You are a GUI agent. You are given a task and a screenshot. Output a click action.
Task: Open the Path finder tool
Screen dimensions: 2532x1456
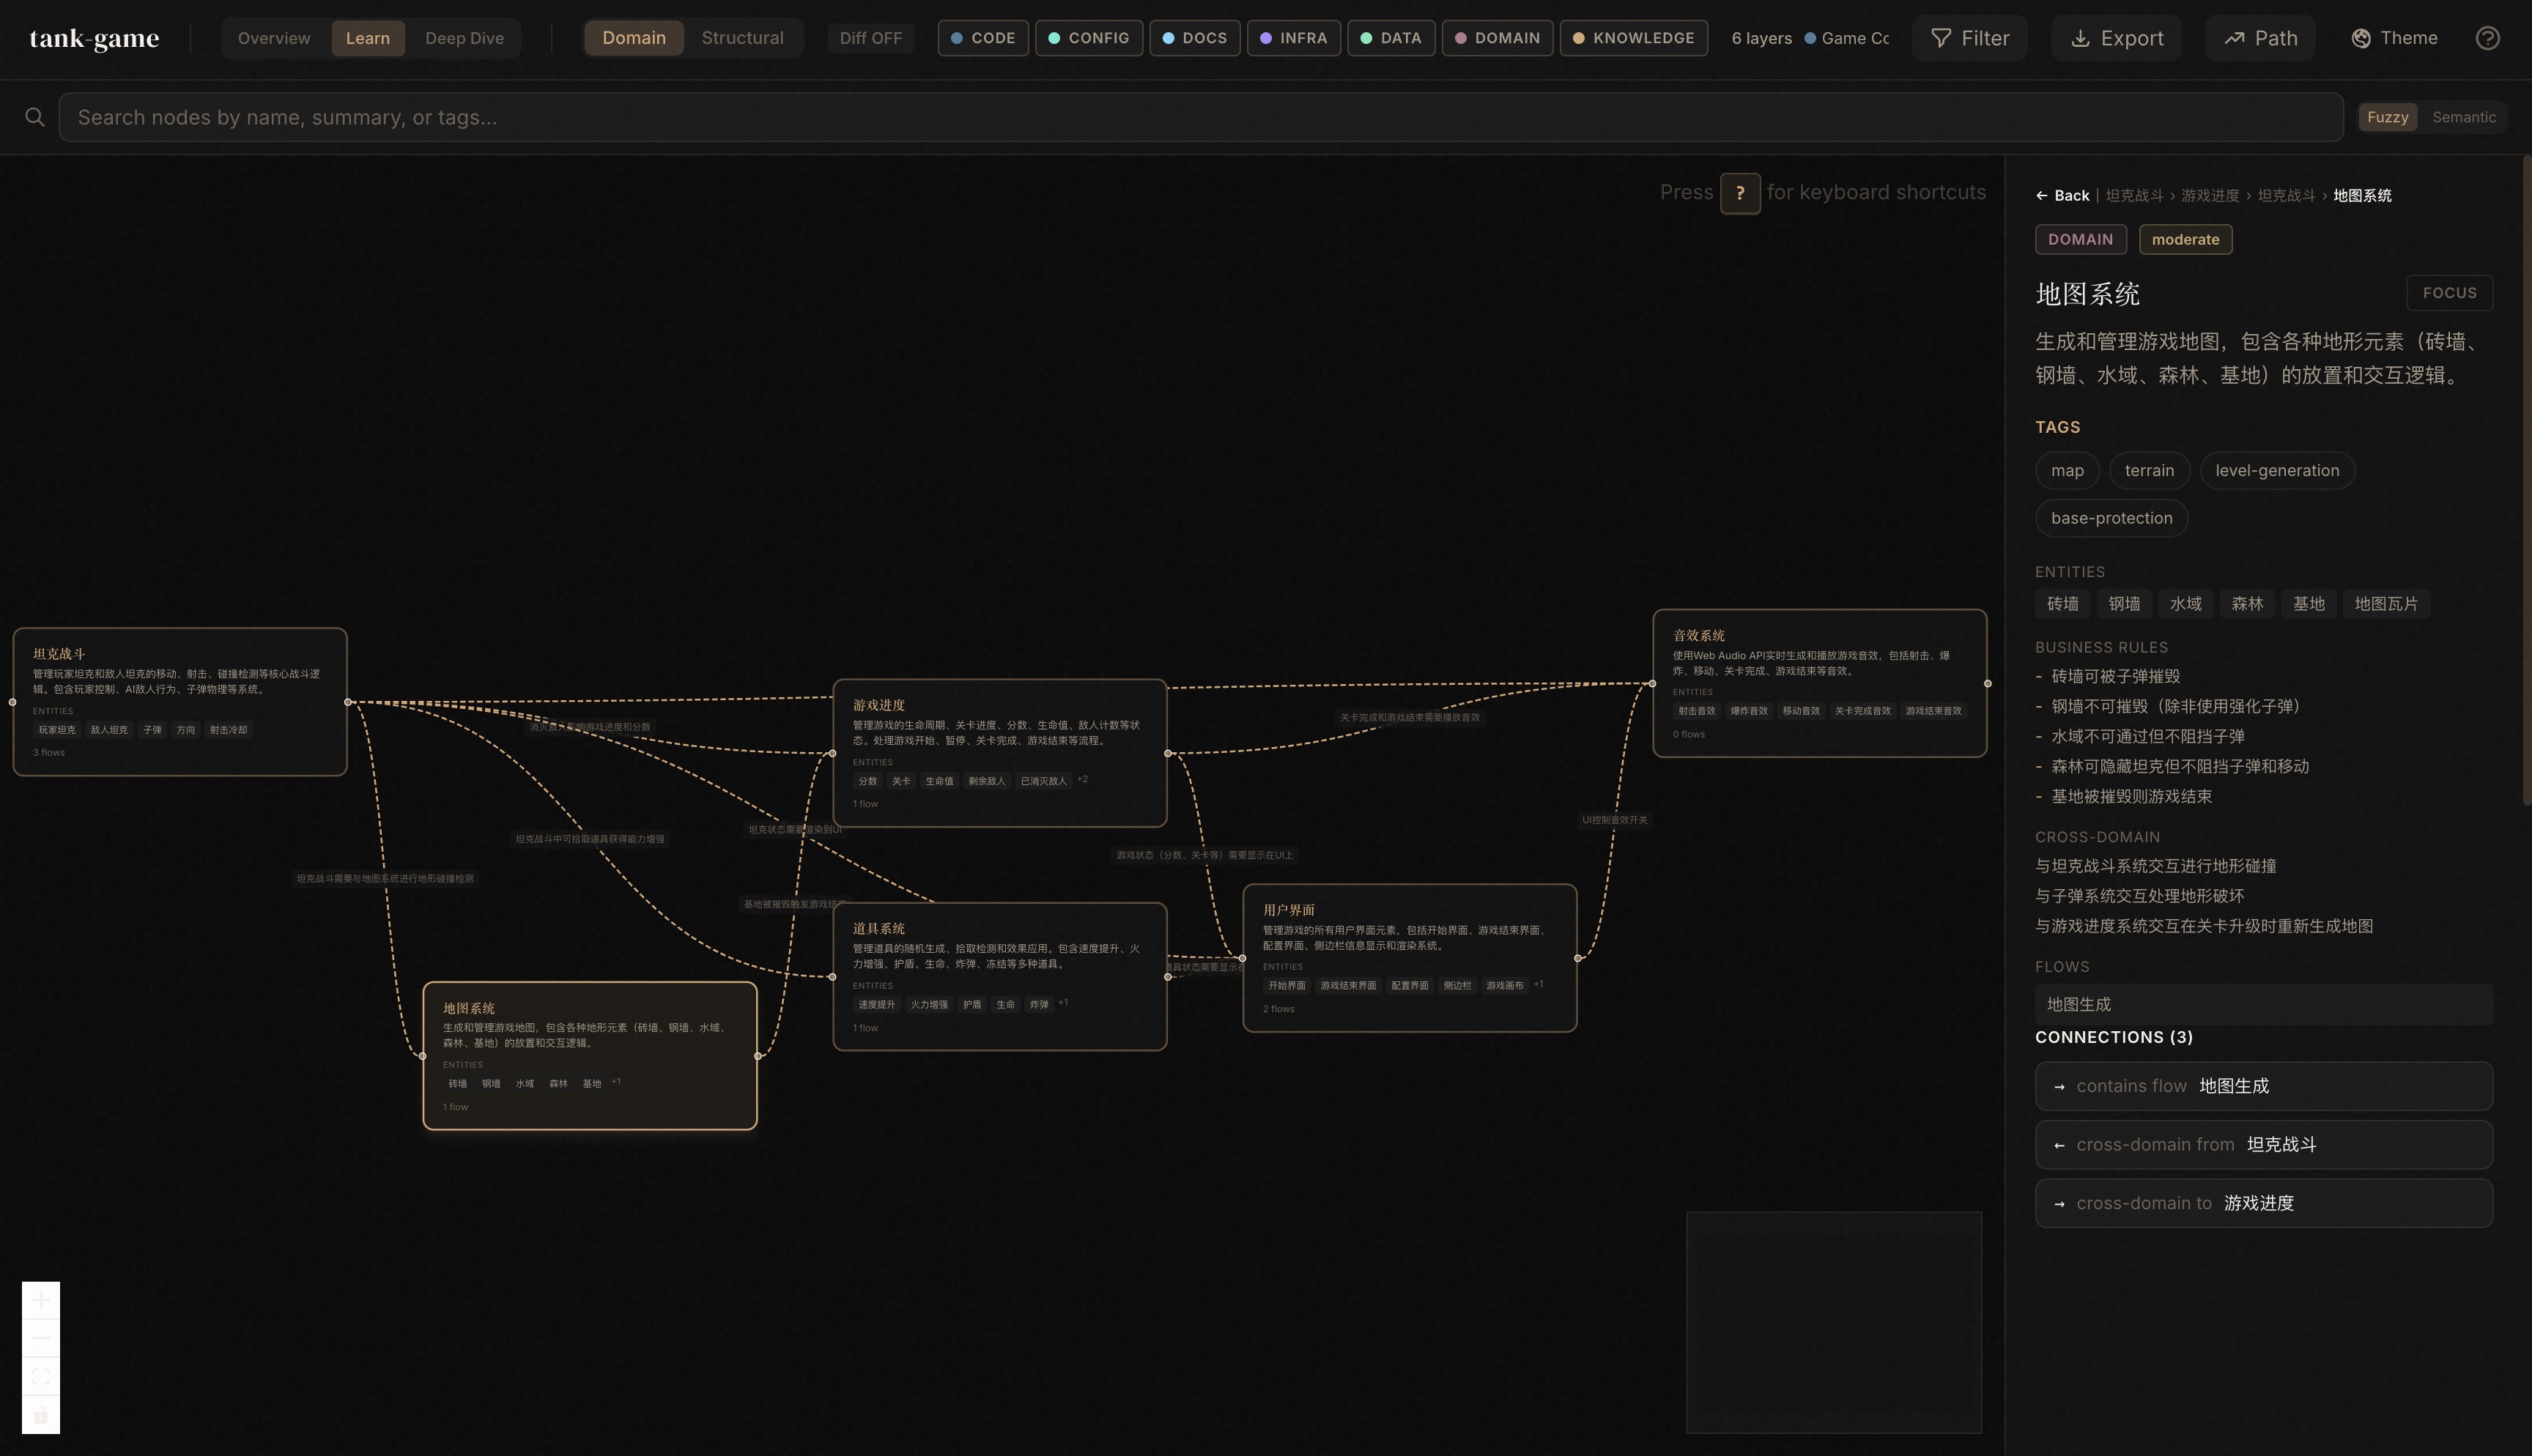click(2260, 38)
